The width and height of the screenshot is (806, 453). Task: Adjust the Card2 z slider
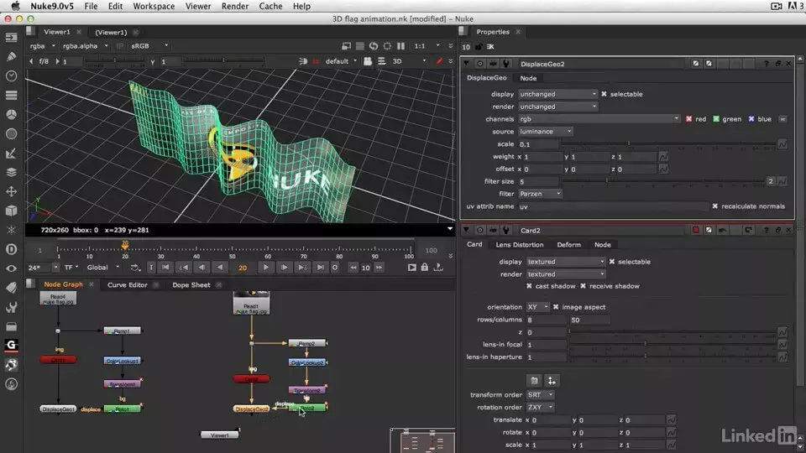673,332
